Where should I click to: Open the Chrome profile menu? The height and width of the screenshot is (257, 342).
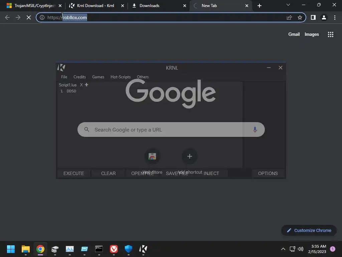pyautogui.click(x=324, y=17)
